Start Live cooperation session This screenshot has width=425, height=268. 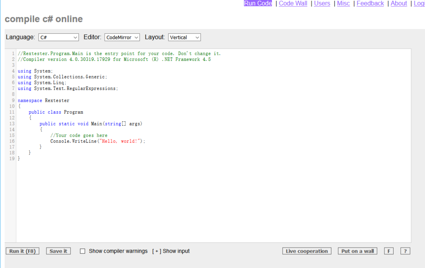307,251
